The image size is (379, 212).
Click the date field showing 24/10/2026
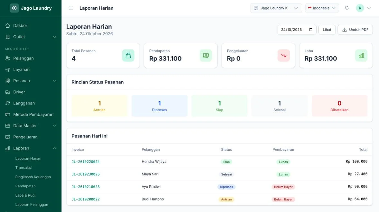click(x=297, y=30)
